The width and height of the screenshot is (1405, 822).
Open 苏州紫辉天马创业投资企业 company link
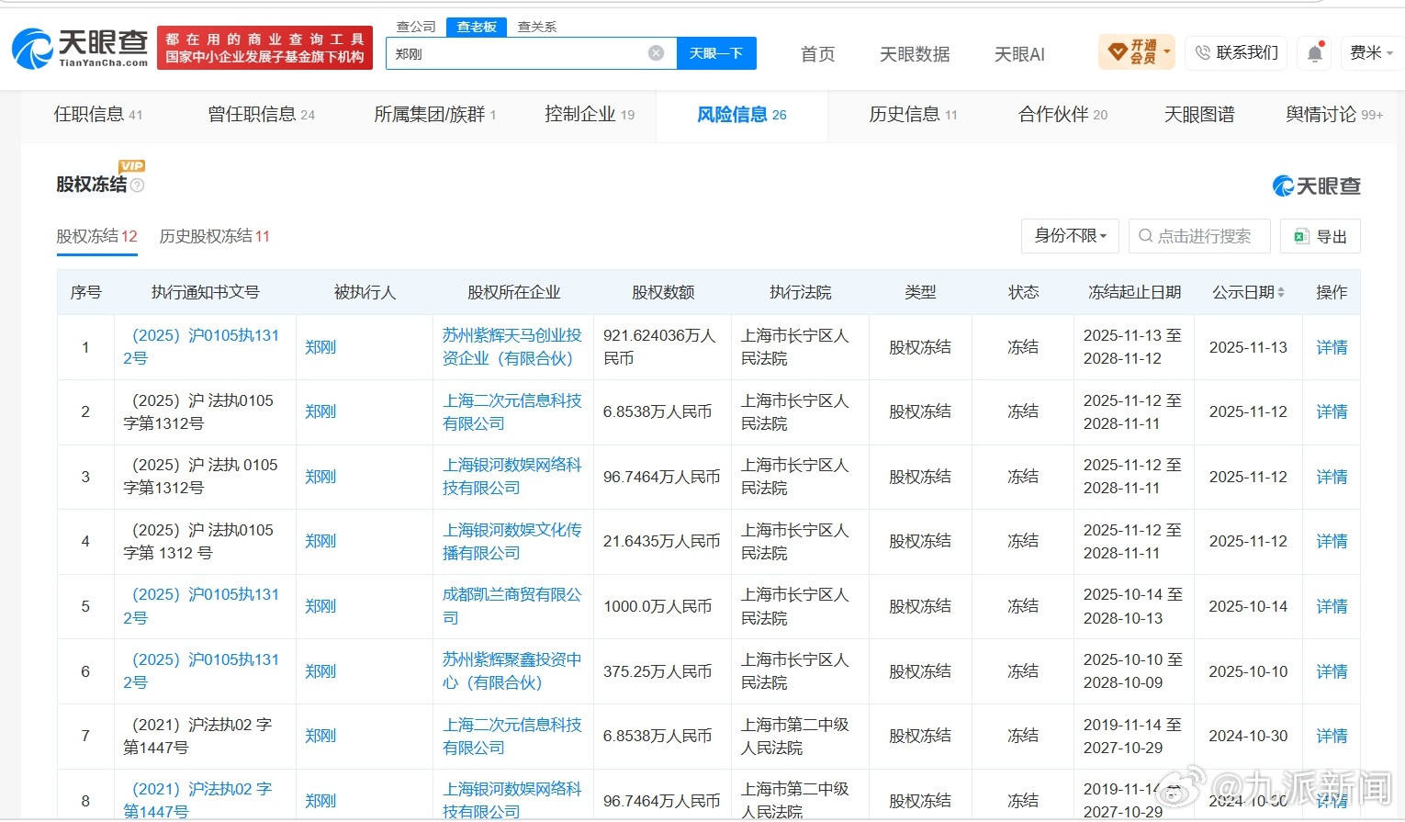point(512,347)
